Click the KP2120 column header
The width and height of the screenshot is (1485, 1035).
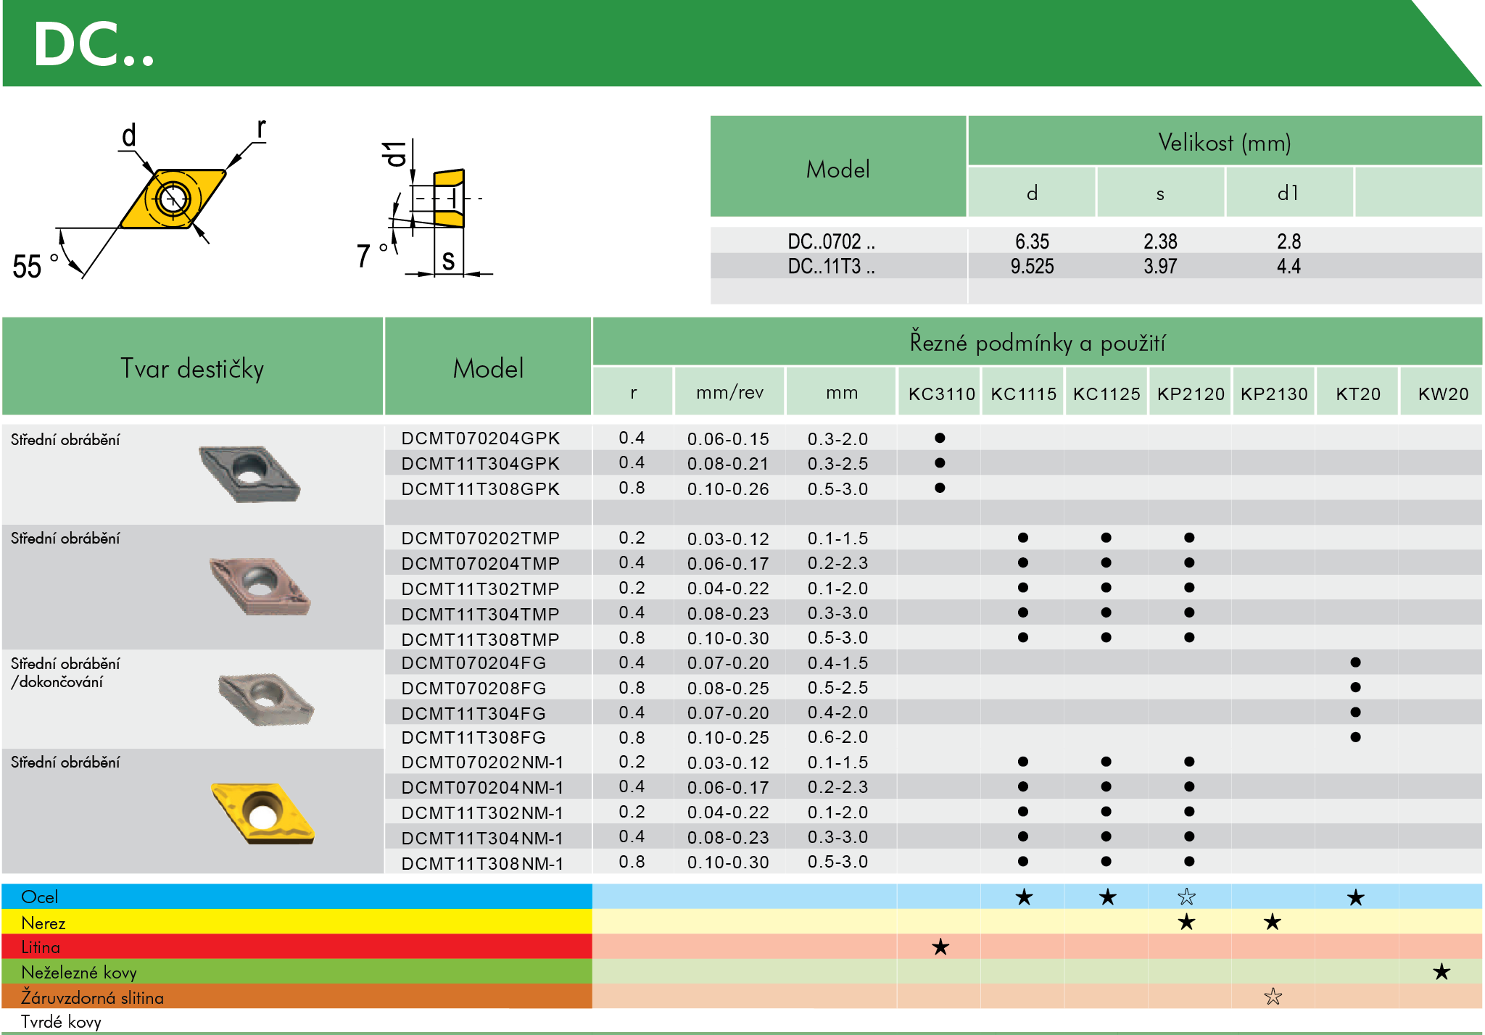pyautogui.click(x=1190, y=394)
